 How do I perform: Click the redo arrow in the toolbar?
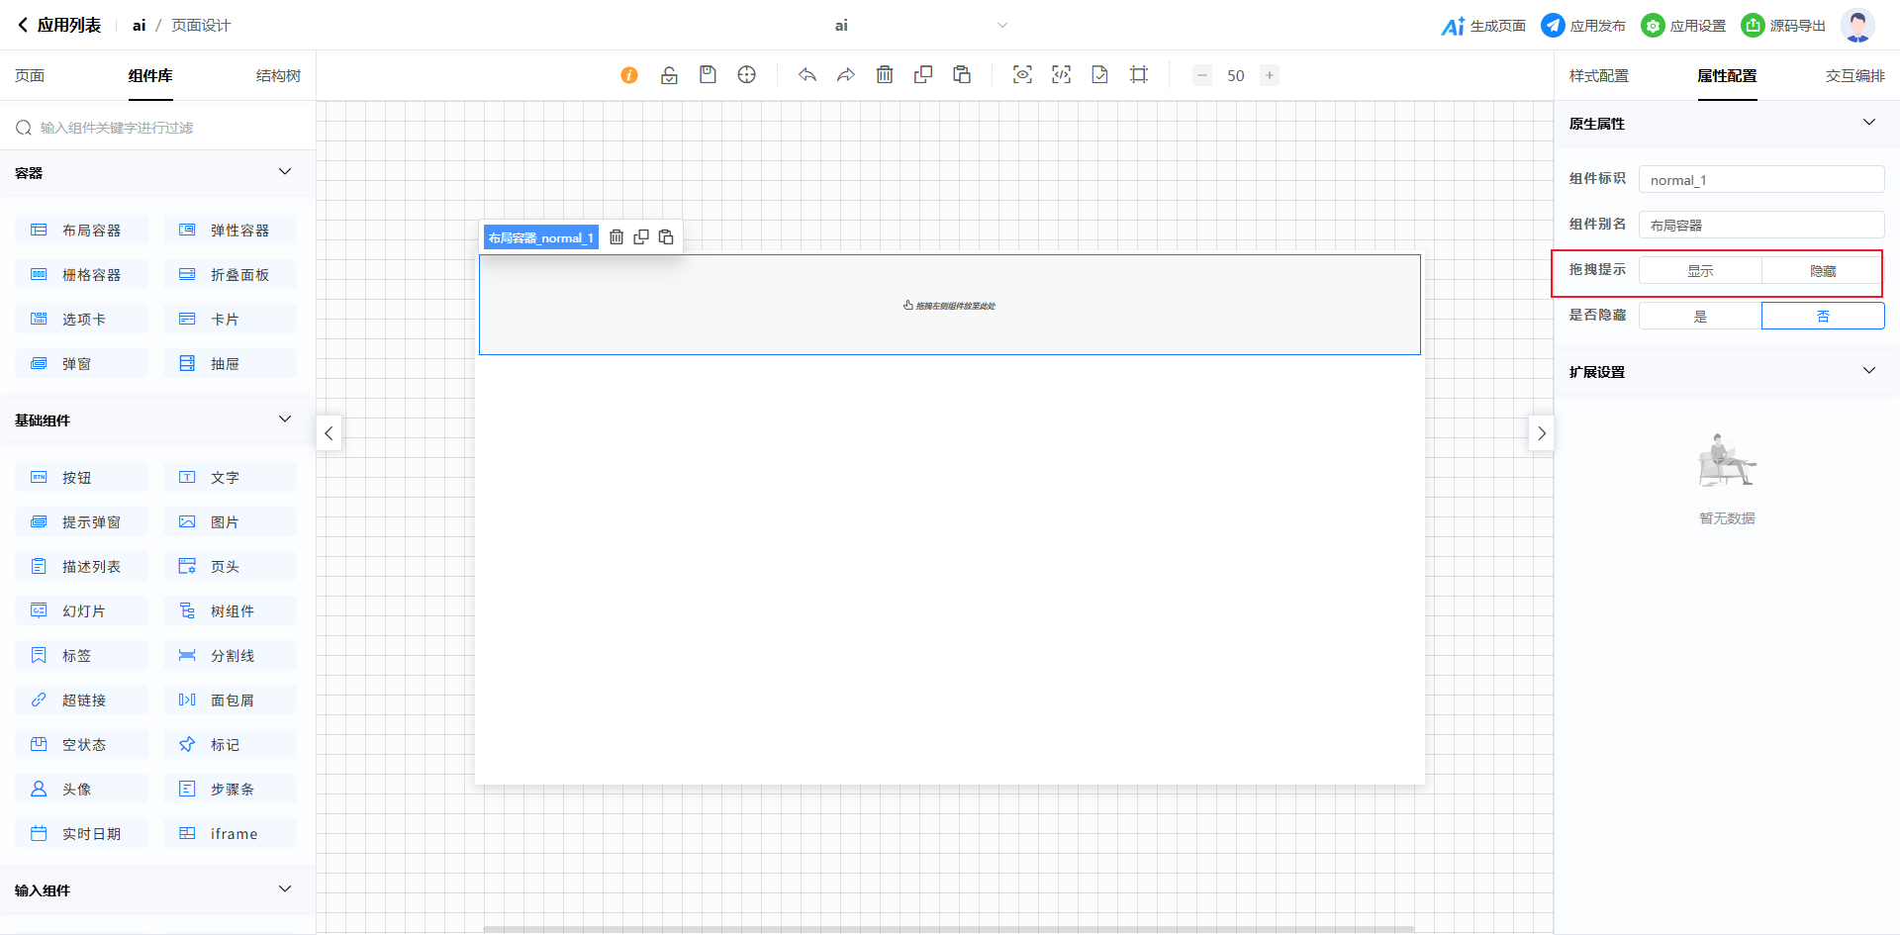pyautogui.click(x=846, y=75)
